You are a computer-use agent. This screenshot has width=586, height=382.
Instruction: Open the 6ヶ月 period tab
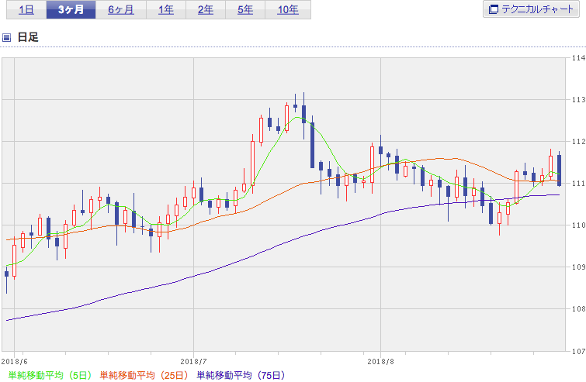pos(121,10)
